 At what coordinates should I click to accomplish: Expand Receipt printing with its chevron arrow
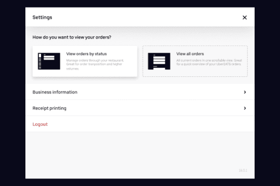point(245,108)
